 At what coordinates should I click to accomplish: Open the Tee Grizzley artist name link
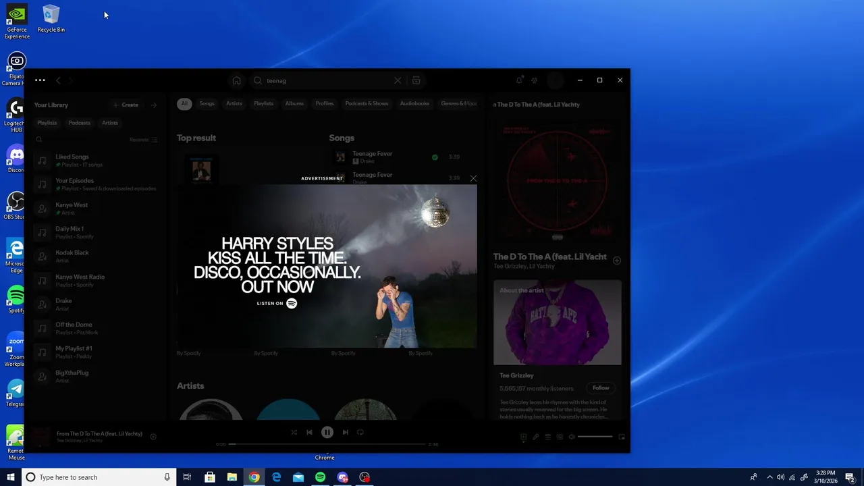click(516, 375)
